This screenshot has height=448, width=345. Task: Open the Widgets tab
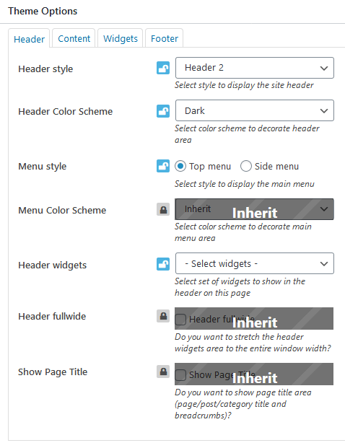(121, 38)
